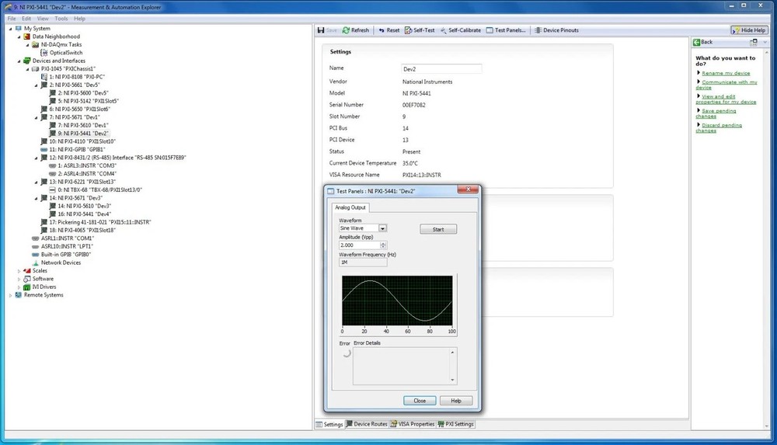Run Self-Test on the device
The height and width of the screenshot is (445, 777).
click(x=420, y=30)
